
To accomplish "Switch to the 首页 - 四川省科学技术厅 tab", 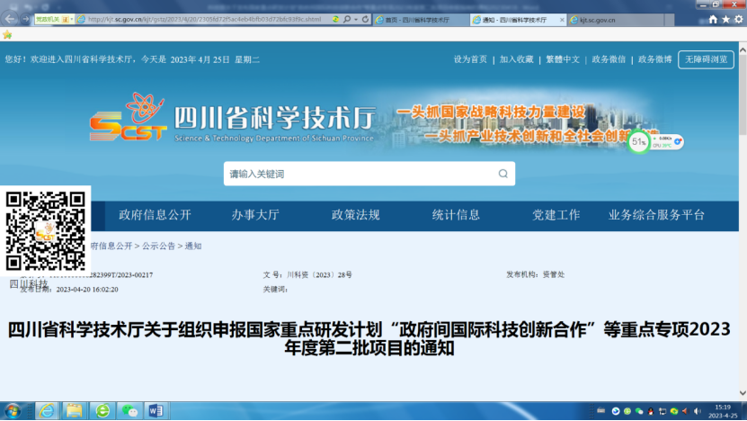I will (x=417, y=19).
